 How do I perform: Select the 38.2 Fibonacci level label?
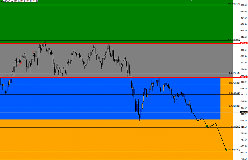pyautogui.click(x=235, y=93)
